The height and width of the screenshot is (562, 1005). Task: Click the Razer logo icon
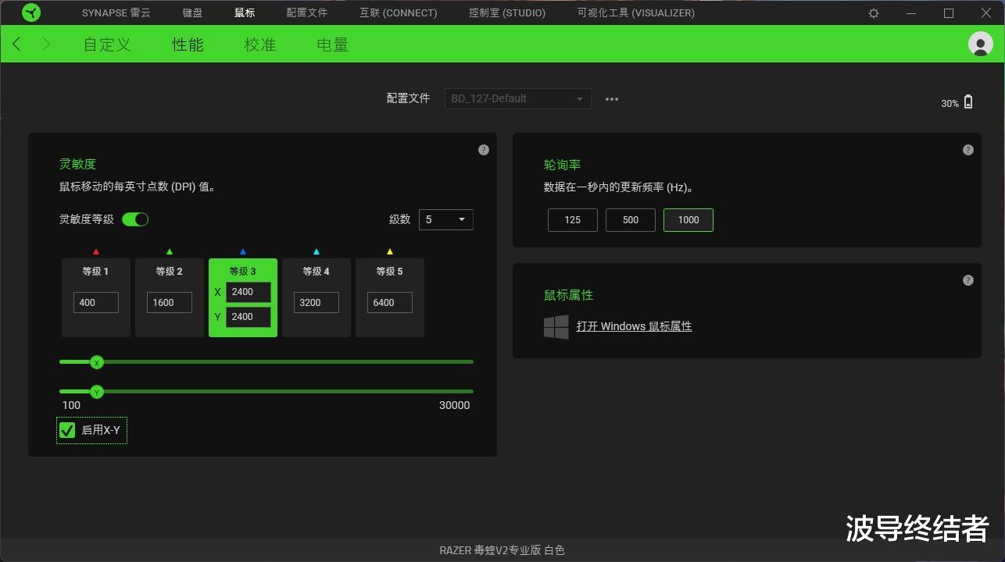[x=30, y=12]
